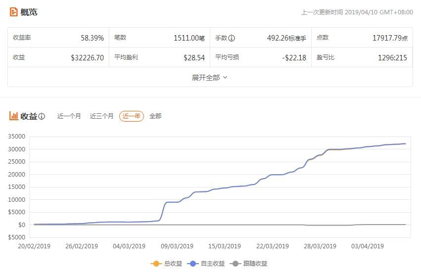Screen dimensions: 421x277
Task: Click the 点数 value 17917.79点
Action: (390, 38)
